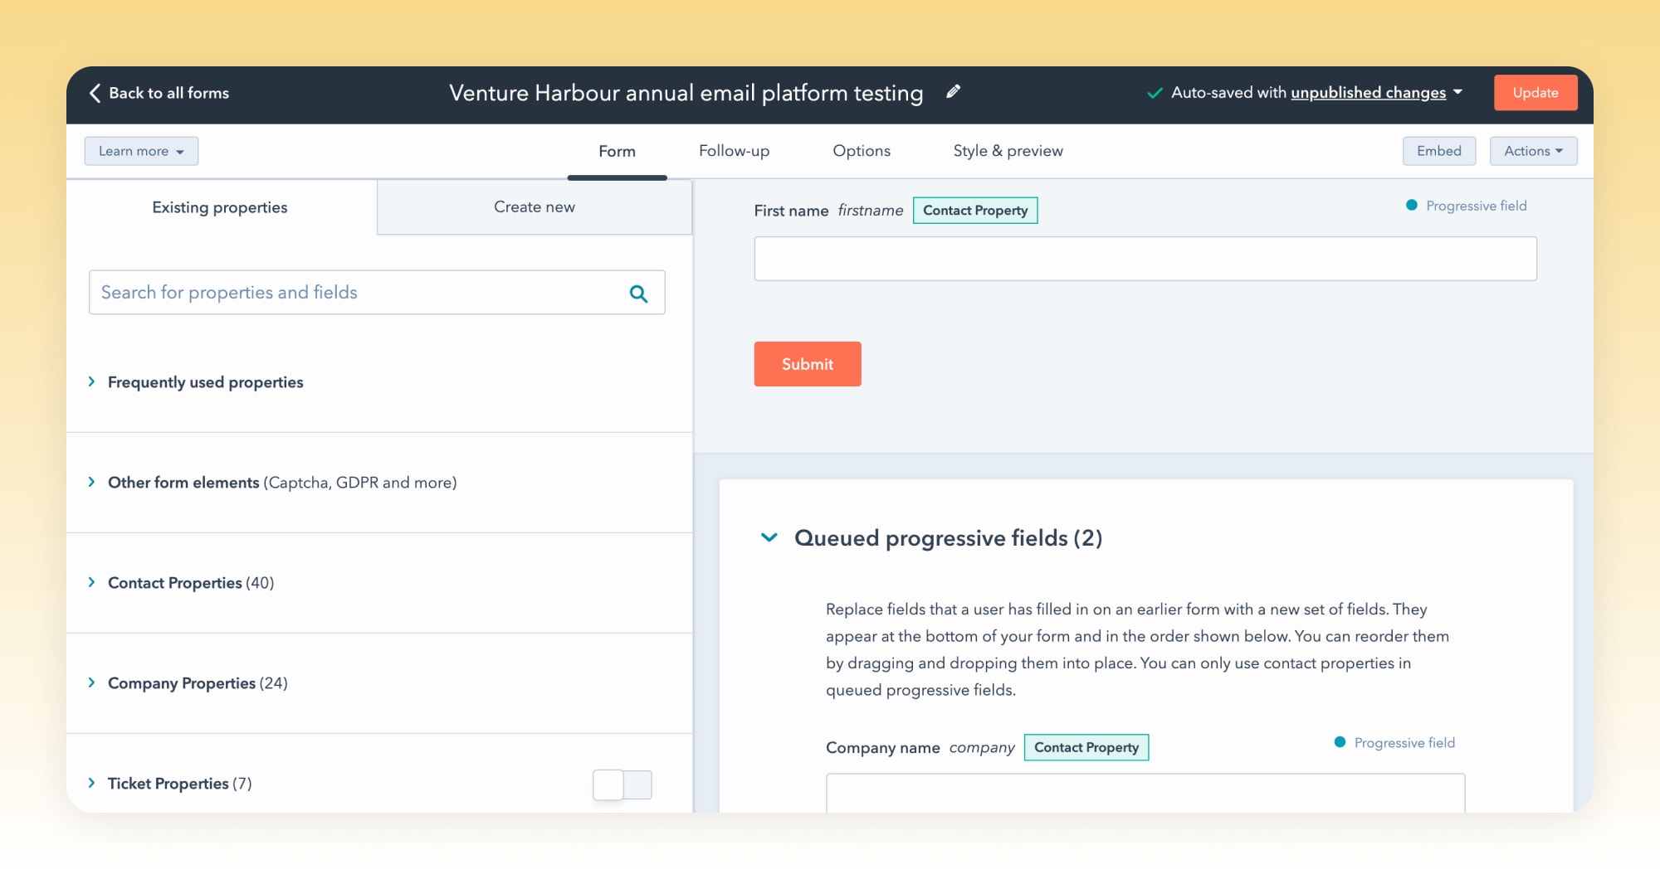Image resolution: width=1660 pixels, height=879 pixels.
Task: Select the Create new tab
Action: pyautogui.click(x=535, y=207)
